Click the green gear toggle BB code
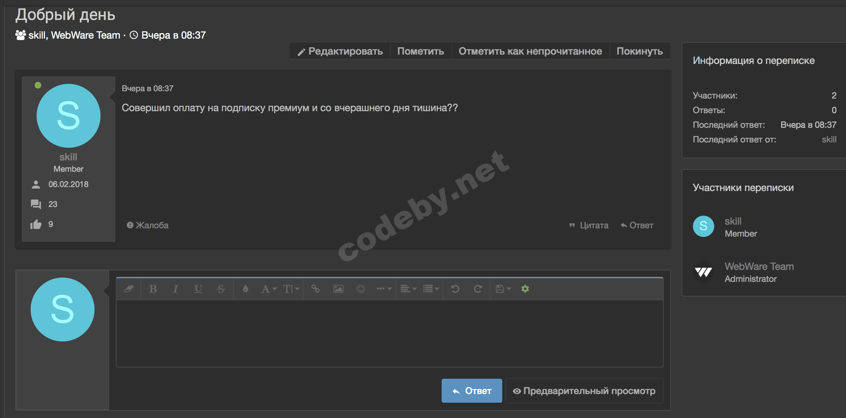846x418 pixels. (525, 289)
